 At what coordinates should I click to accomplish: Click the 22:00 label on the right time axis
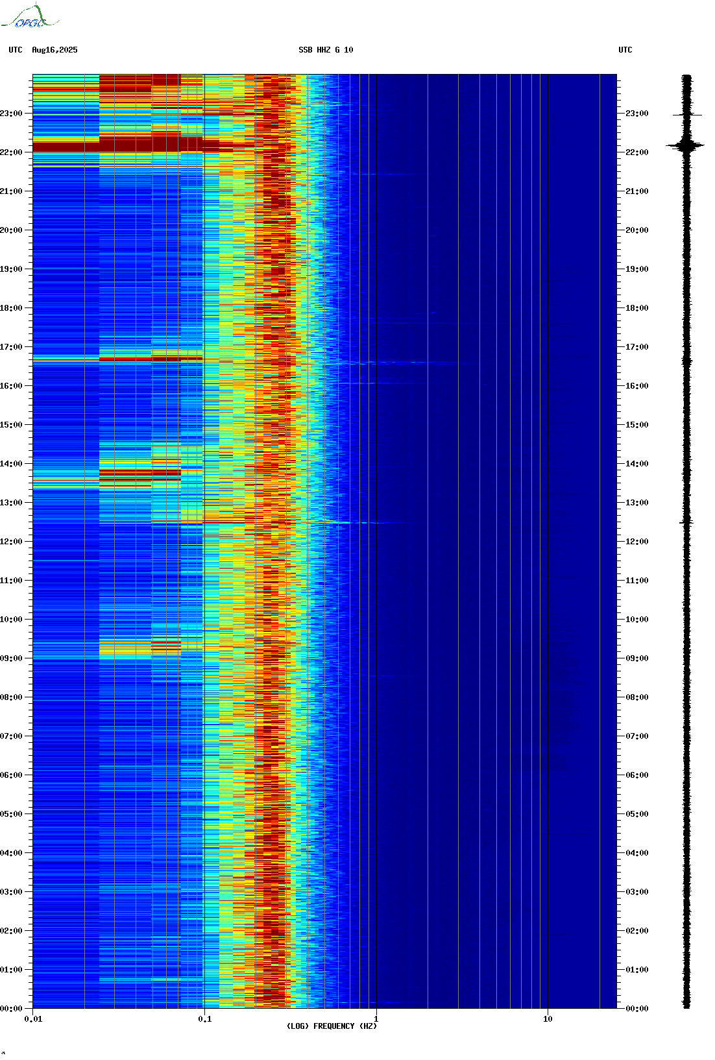(x=636, y=152)
